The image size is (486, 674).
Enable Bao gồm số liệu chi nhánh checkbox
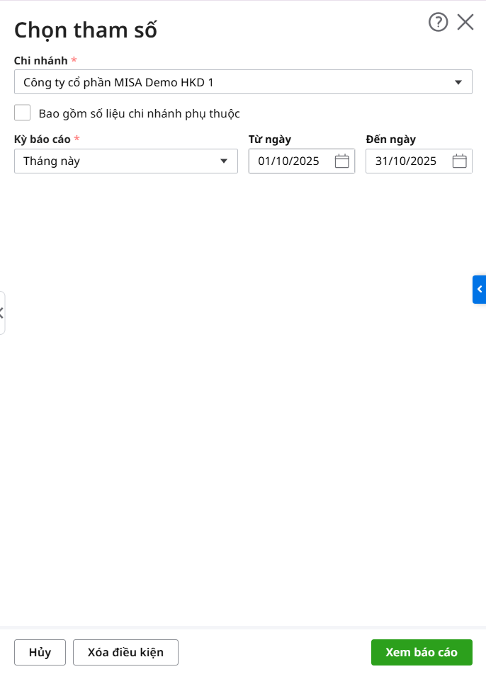[x=23, y=113]
